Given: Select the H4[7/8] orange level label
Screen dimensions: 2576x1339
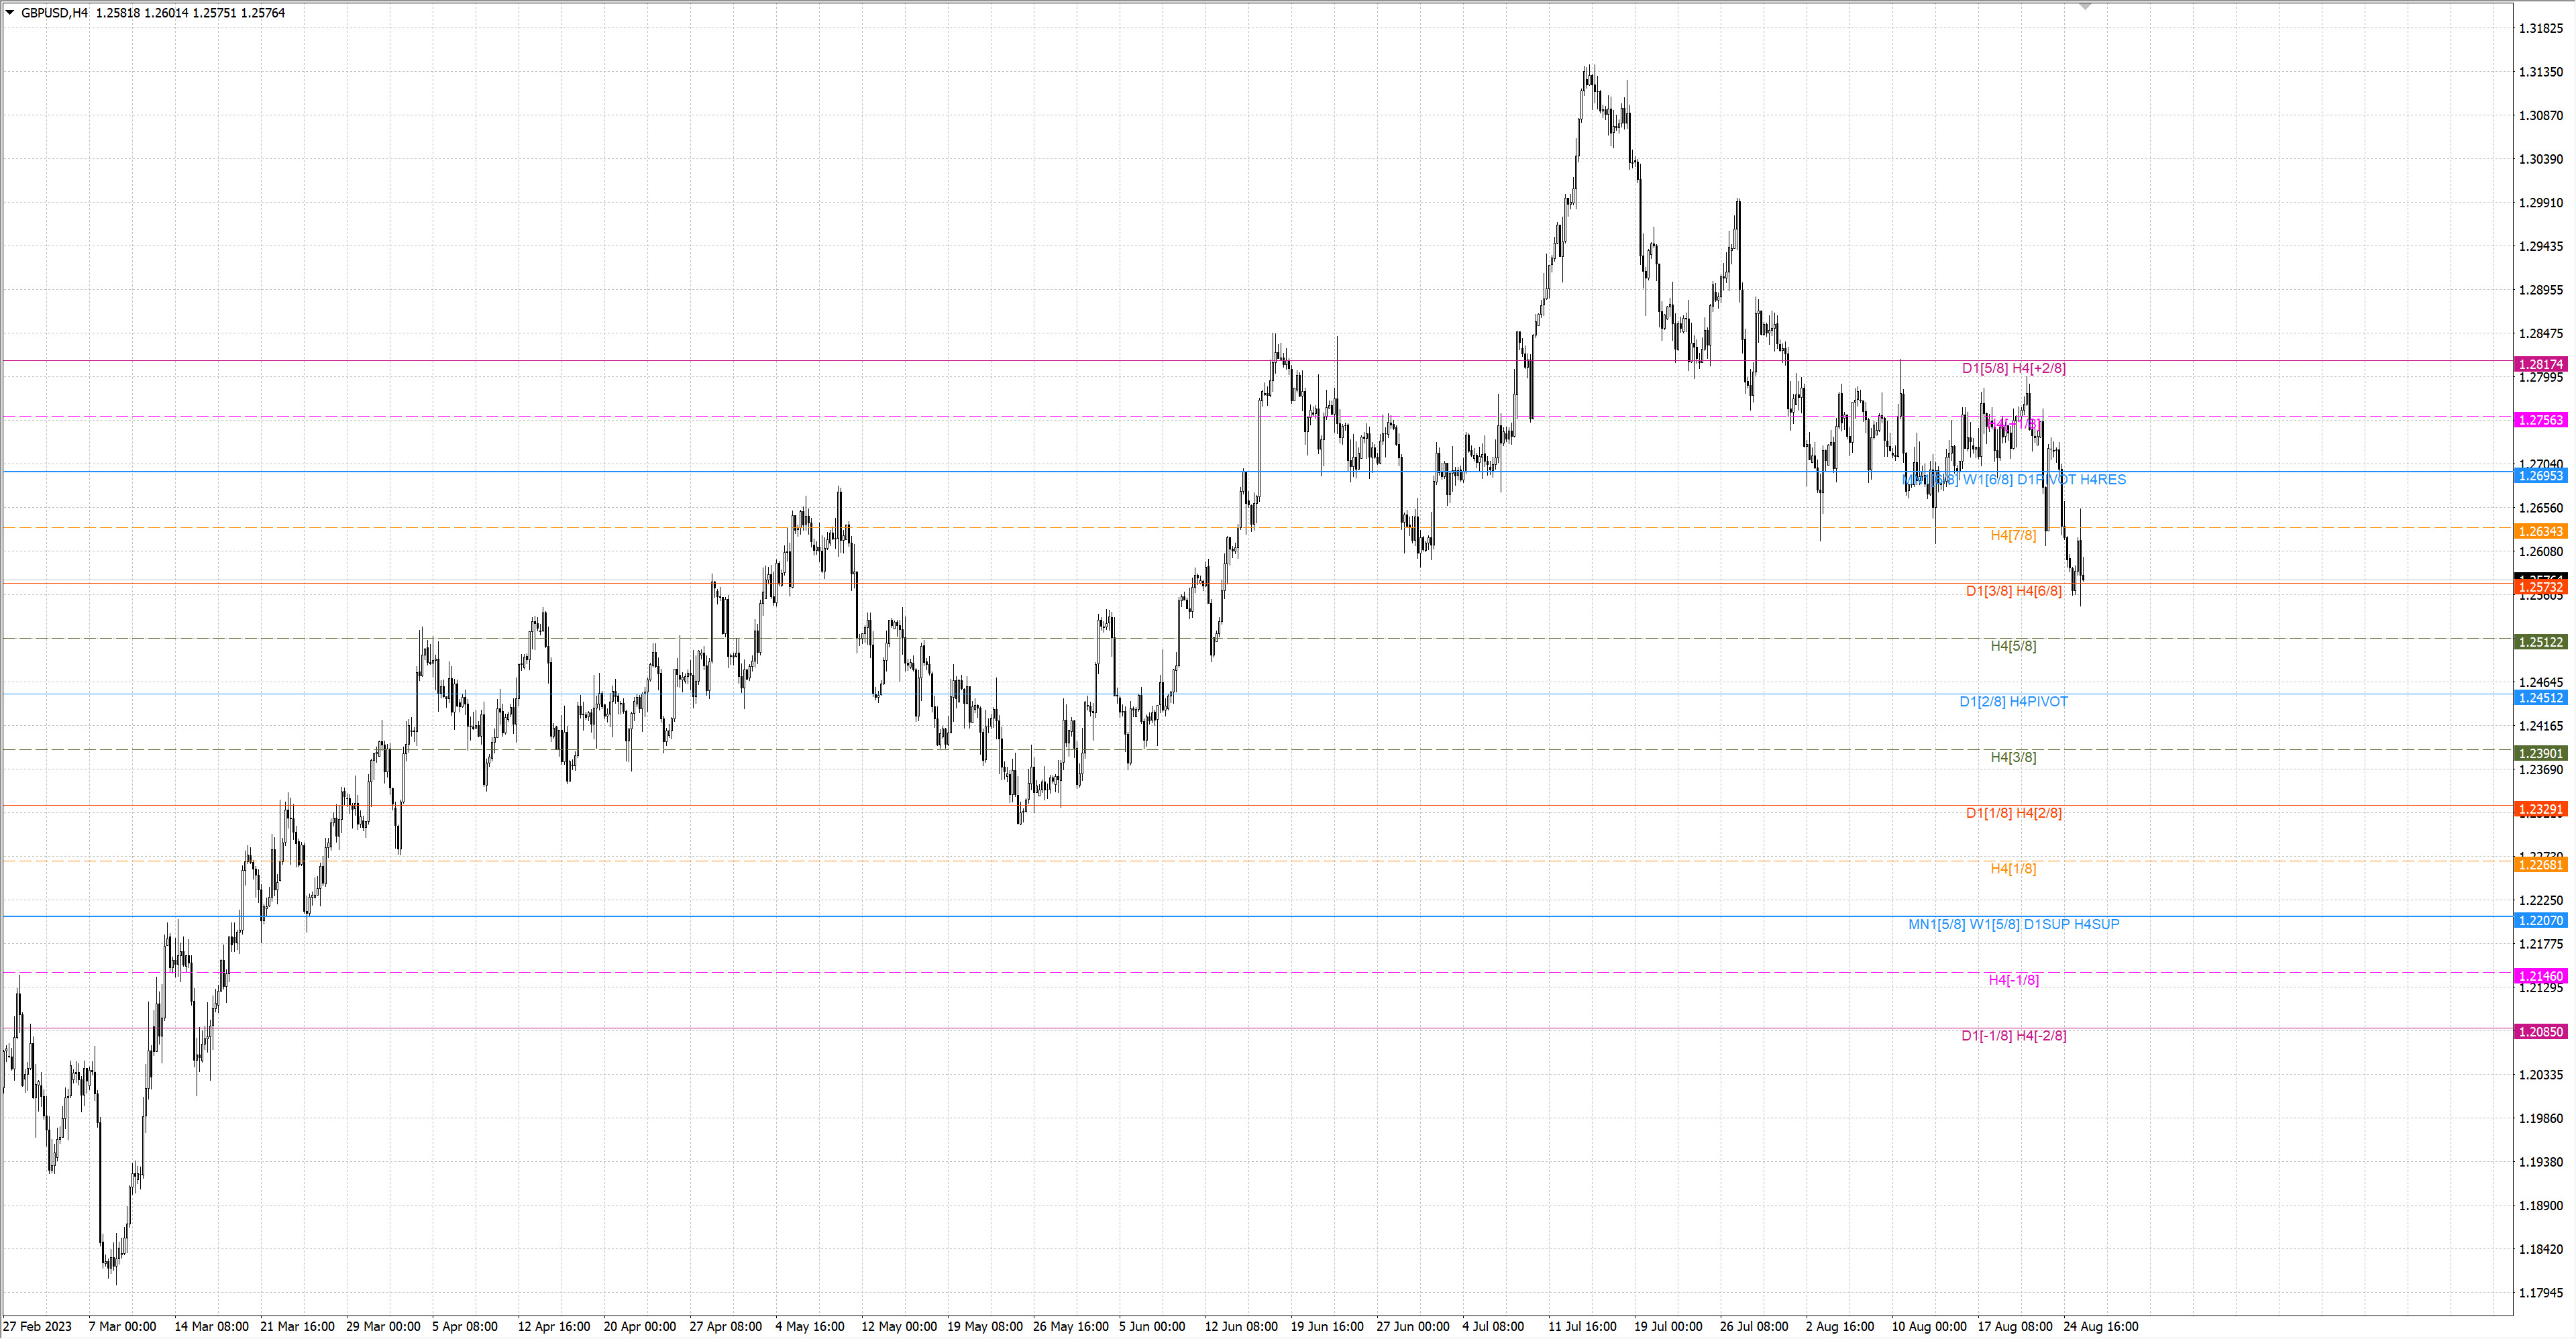Looking at the screenshot, I should pyautogui.click(x=2013, y=535).
